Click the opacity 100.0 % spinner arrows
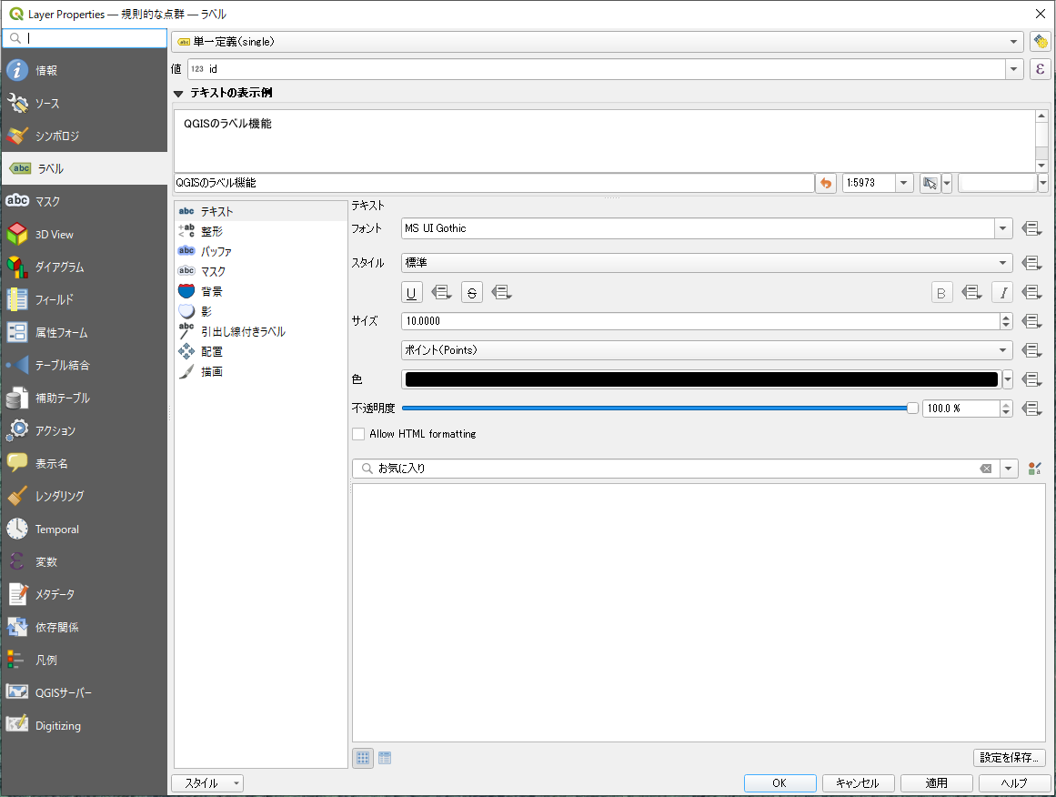The image size is (1056, 797). 1006,409
